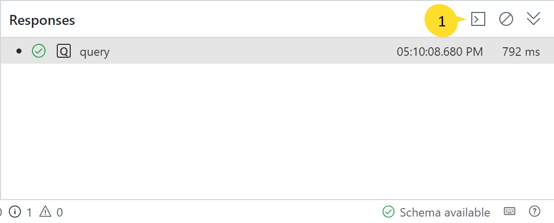Click the 05:10:08.680 PM timestamp
Viewport: 554px width, 223px height.
coord(439,52)
